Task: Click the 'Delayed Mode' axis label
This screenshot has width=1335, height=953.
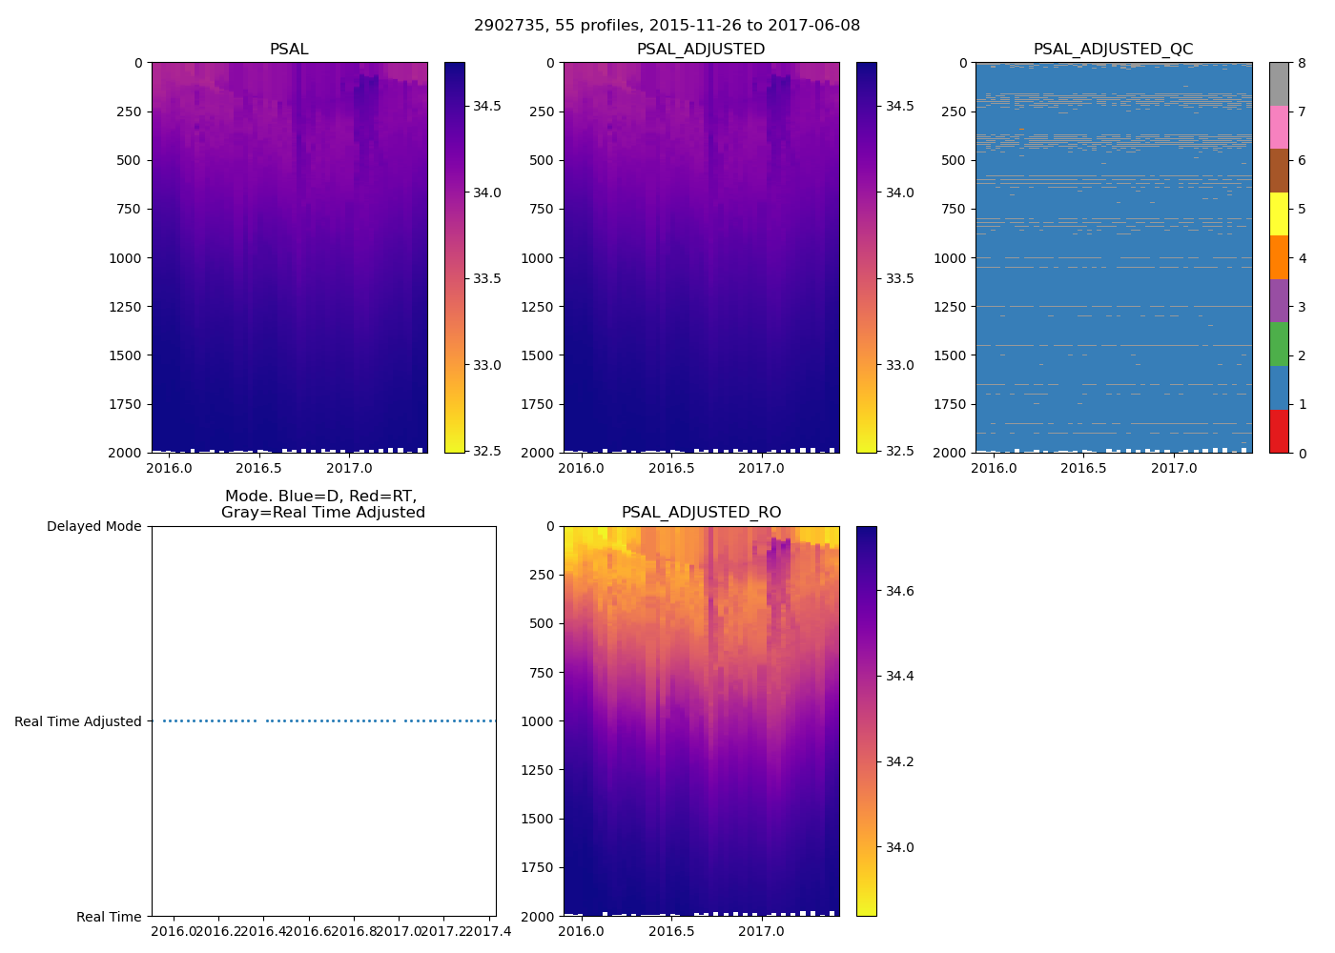Action: click(x=93, y=527)
